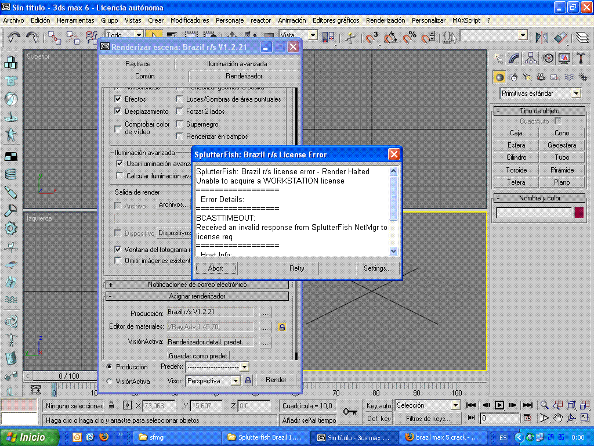The image size is (594, 446).
Task: Click the lock icon next to Visor dropdown
Action: [x=248, y=380]
